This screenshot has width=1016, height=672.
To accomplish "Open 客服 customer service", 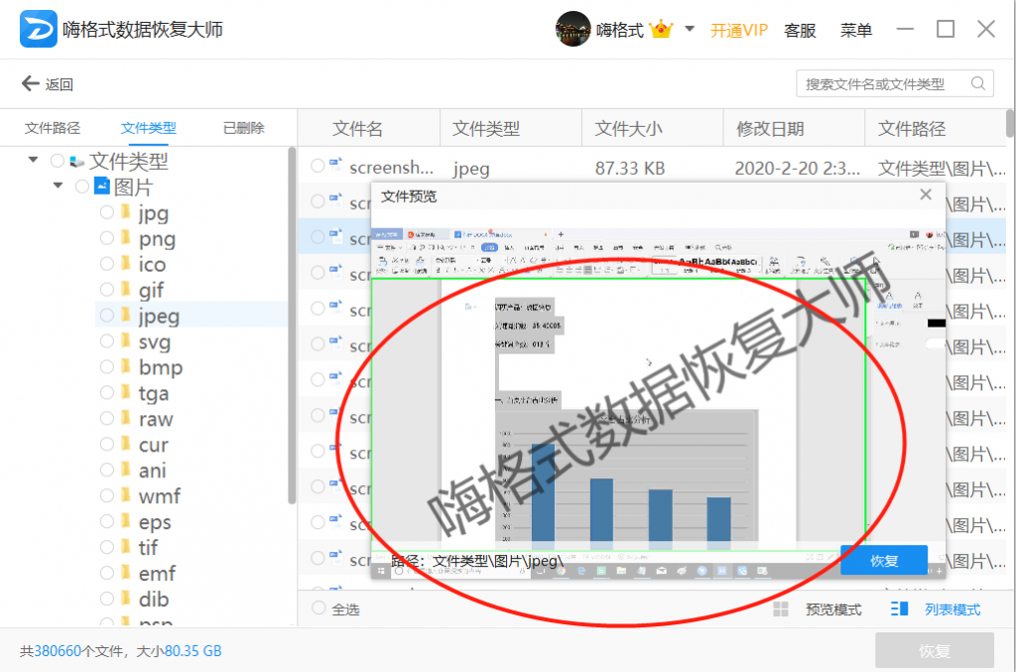I will [800, 30].
